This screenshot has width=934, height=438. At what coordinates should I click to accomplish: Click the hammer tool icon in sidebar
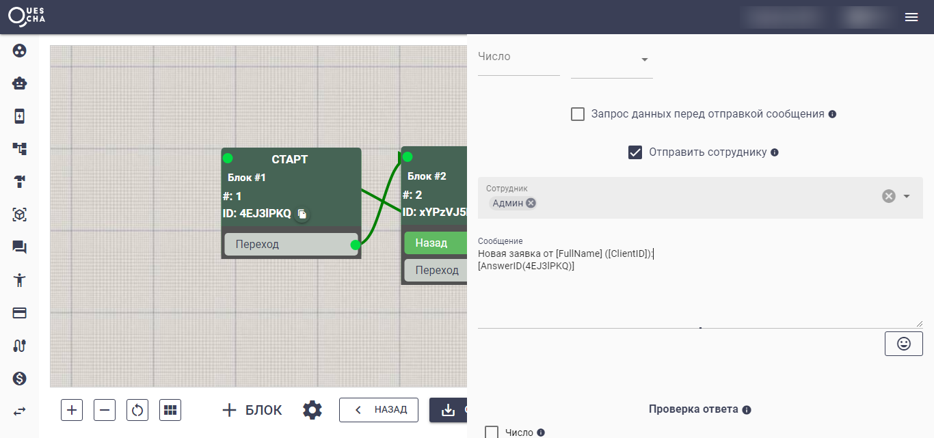point(19,181)
